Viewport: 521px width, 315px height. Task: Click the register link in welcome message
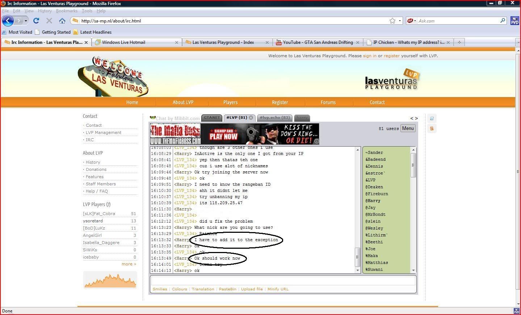(391, 56)
